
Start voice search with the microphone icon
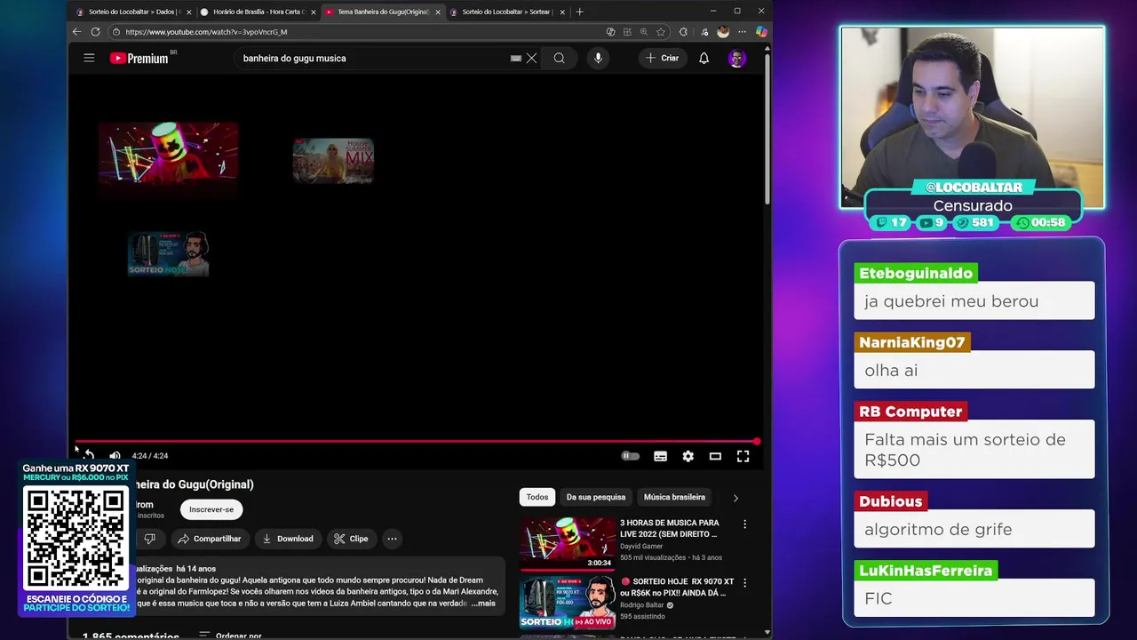coord(598,58)
